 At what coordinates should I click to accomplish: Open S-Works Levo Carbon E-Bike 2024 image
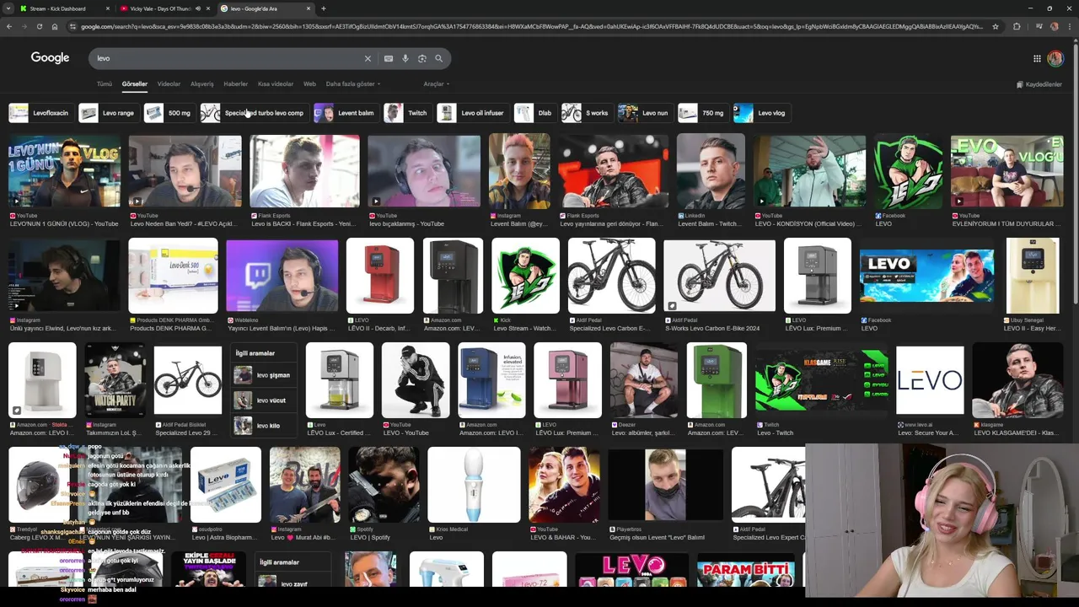[x=719, y=277]
